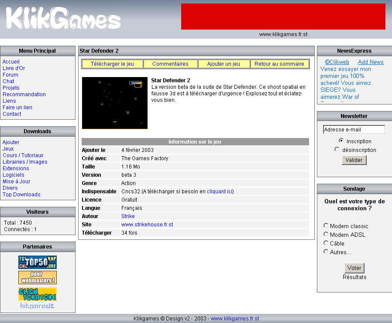Click the KlikGames logo
392x323 pixels.
tap(63, 18)
